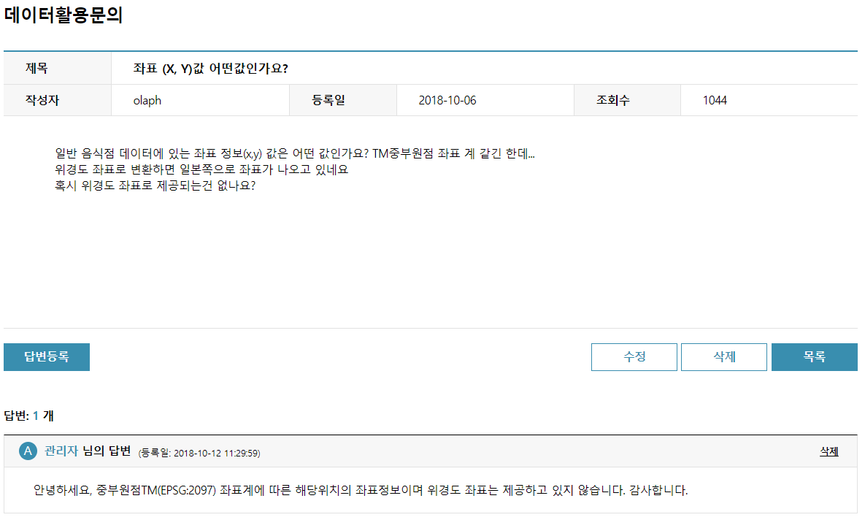Click the 목록 list button
Screen dimensions: 865x520
coord(814,356)
